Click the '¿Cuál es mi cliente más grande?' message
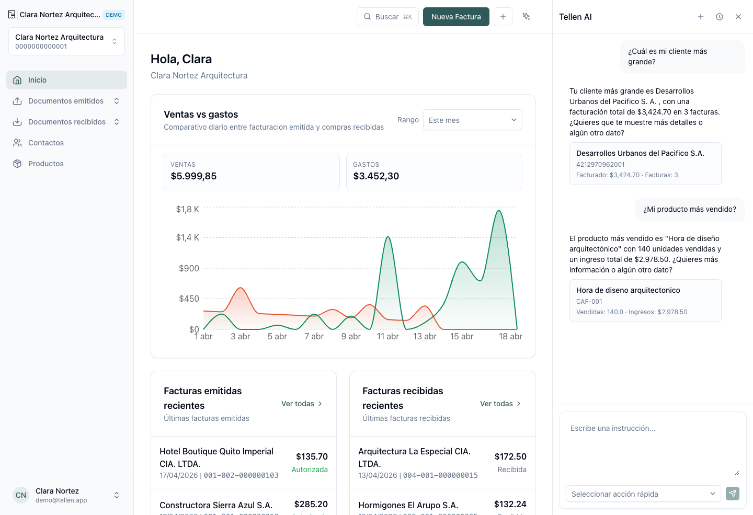The height and width of the screenshot is (515, 753). click(682, 56)
